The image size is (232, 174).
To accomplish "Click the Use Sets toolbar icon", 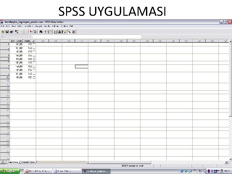I will 73,32.
